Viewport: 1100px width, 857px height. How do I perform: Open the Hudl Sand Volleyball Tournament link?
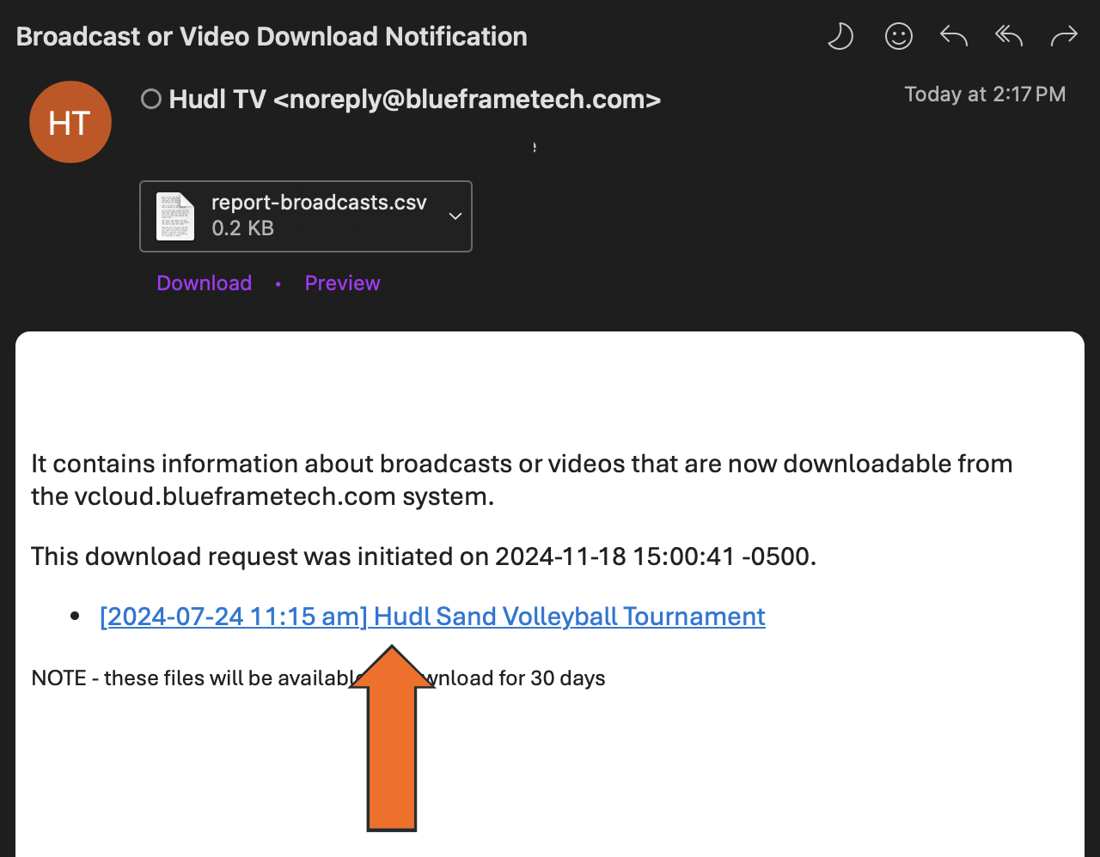(432, 615)
